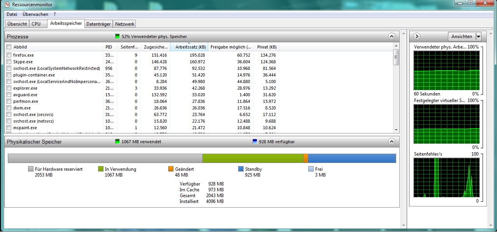Check the explorer.exe checkbox
The height and width of the screenshot is (234, 497).
(9, 88)
